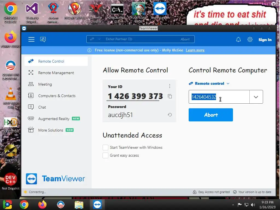The width and height of the screenshot is (280, 210).
Task: Click the Enter Partner ID field at top
Action: pos(141,39)
